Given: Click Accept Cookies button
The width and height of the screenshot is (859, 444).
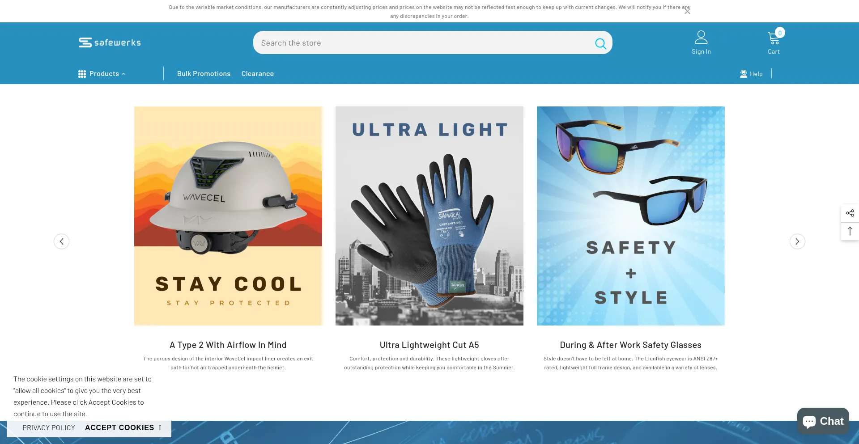Looking at the screenshot, I should (x=119, y=428).
